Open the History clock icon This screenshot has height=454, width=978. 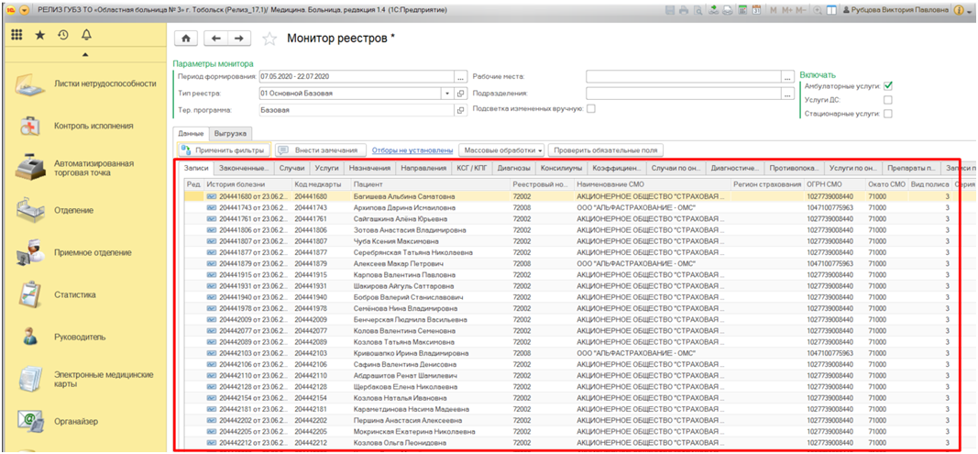pos(63,36)
